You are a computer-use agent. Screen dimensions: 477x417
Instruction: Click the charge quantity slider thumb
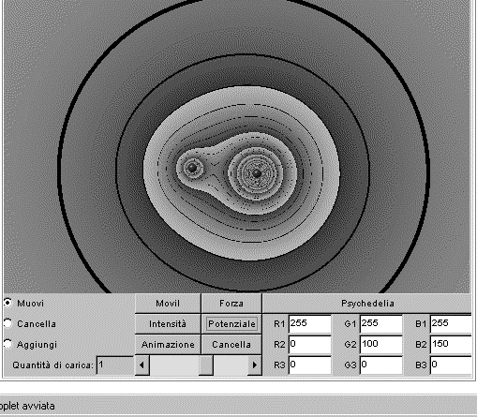pyautogui.click(x=206, y=365)
